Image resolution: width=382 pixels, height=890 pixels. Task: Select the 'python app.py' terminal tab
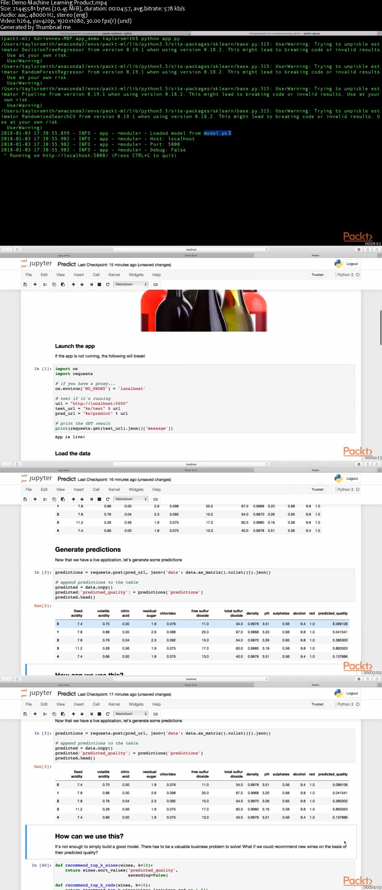click(x=284, y=34)
